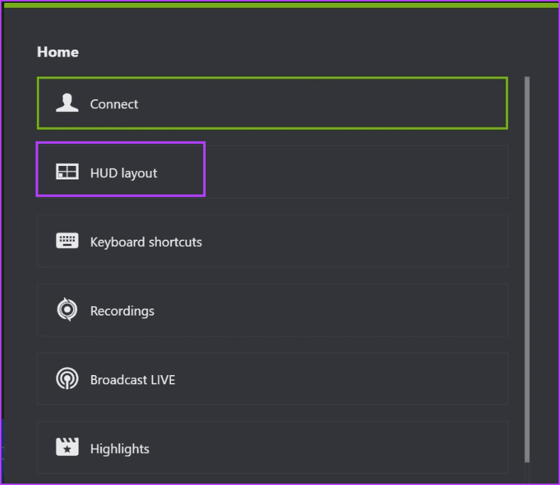Image resolution: width=560 pixels, height=485 pixels.
Task: Click empty right side of Connect row
Action: pyautogui.click(x=390, y=104)
